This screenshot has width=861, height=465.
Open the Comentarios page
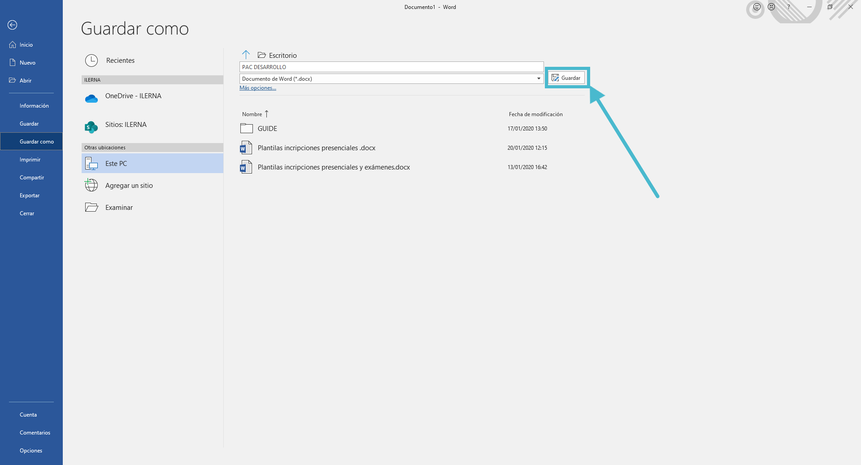pos(35,433)
